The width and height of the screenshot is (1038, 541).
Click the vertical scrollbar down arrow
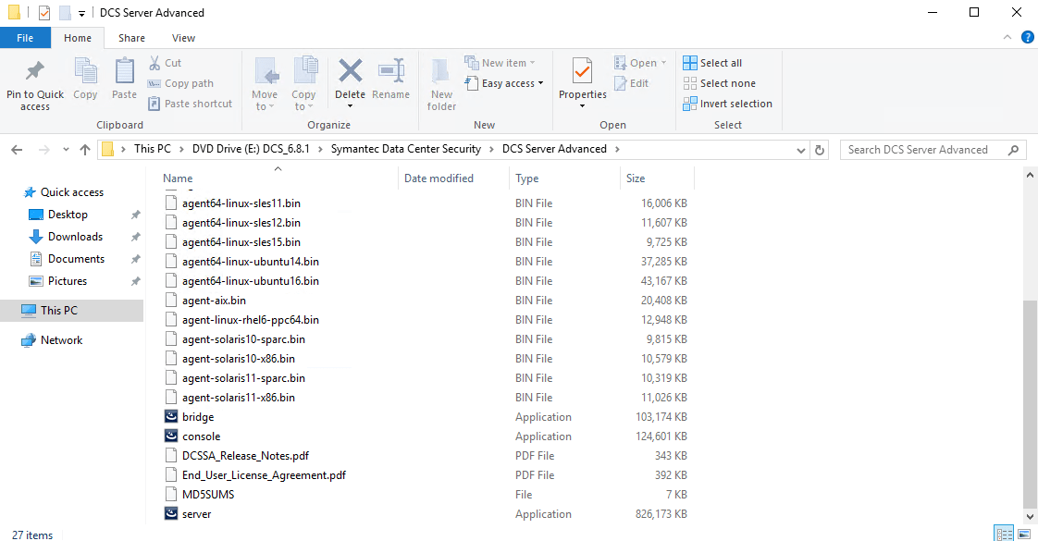click(1030, 517)
